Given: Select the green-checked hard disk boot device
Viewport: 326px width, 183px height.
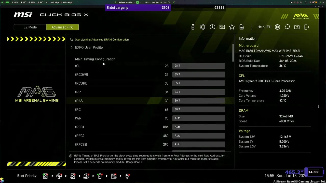Looking at the screenshot, I should point(45,176).
